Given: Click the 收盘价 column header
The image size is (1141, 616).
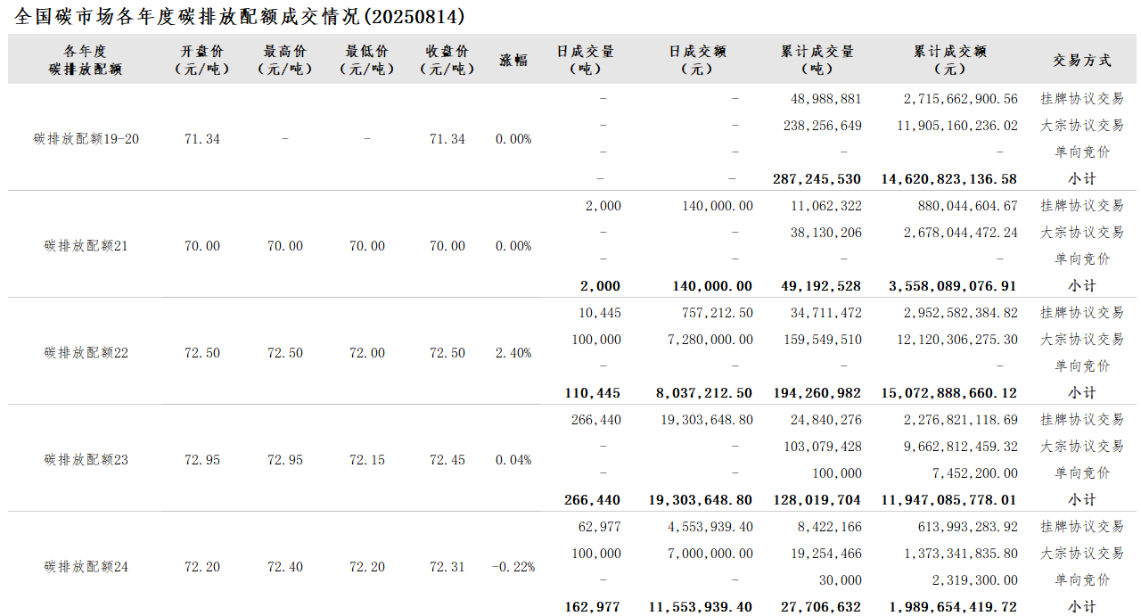Looking at the screenshot, I should click(x=447, y=60).
